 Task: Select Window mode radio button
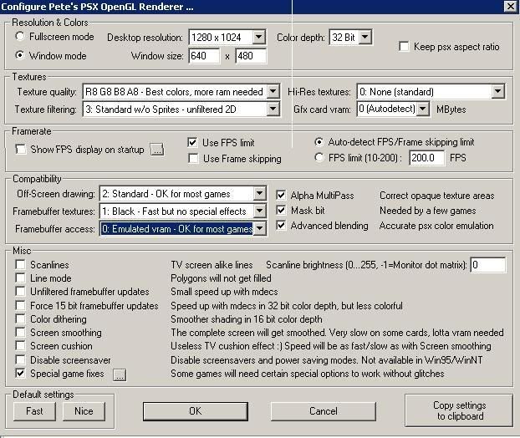(20, 55)
